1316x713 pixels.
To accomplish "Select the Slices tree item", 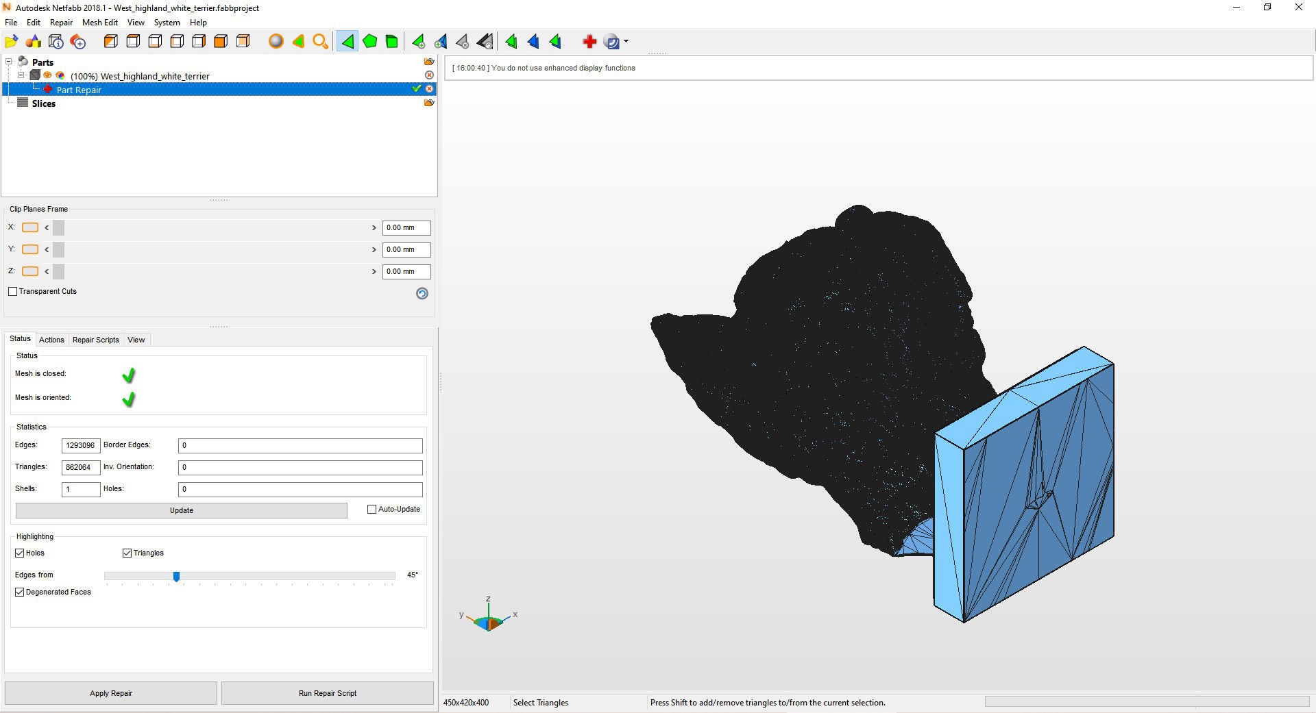I will click(x=43, y=103).
